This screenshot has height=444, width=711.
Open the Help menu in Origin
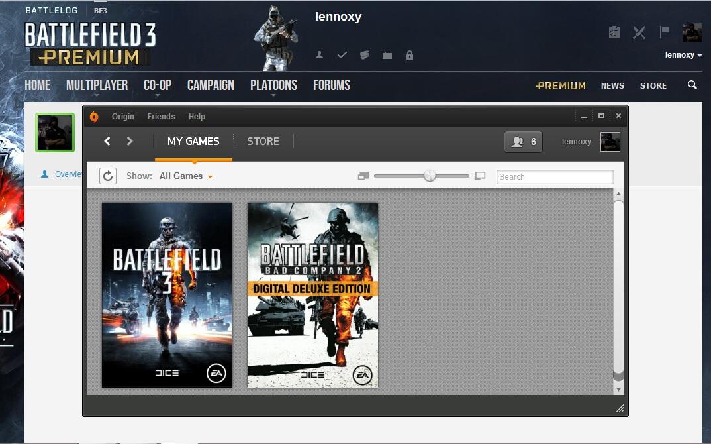[x=197, y=116]
